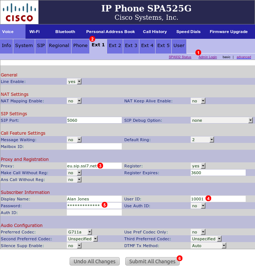Select the Phone sub-tab
255x269 pixels.
click(80, 46)
